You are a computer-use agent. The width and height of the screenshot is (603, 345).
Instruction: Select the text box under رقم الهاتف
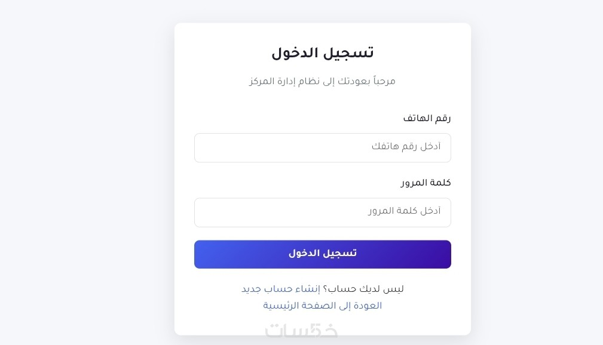point(322,147)
